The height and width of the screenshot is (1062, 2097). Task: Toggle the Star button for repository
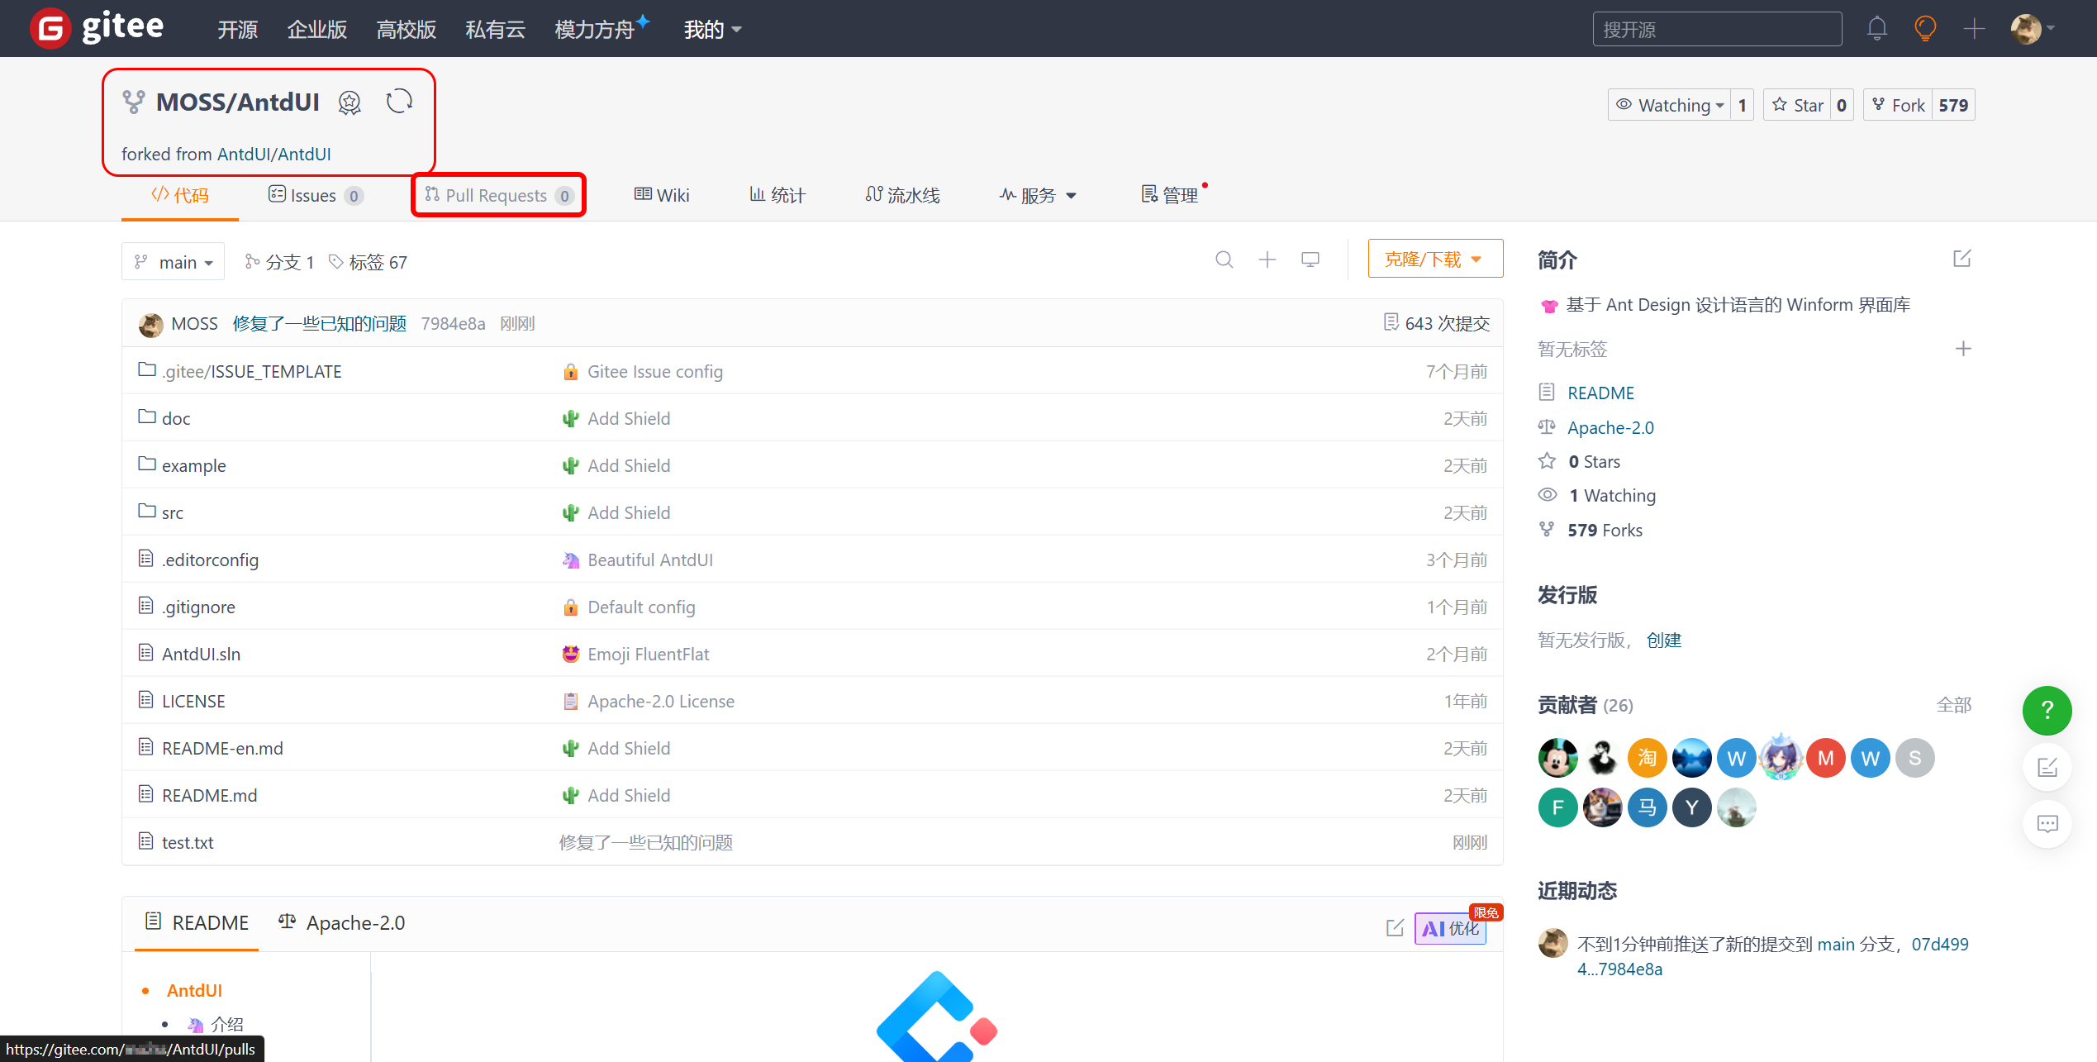[1798, 105]
